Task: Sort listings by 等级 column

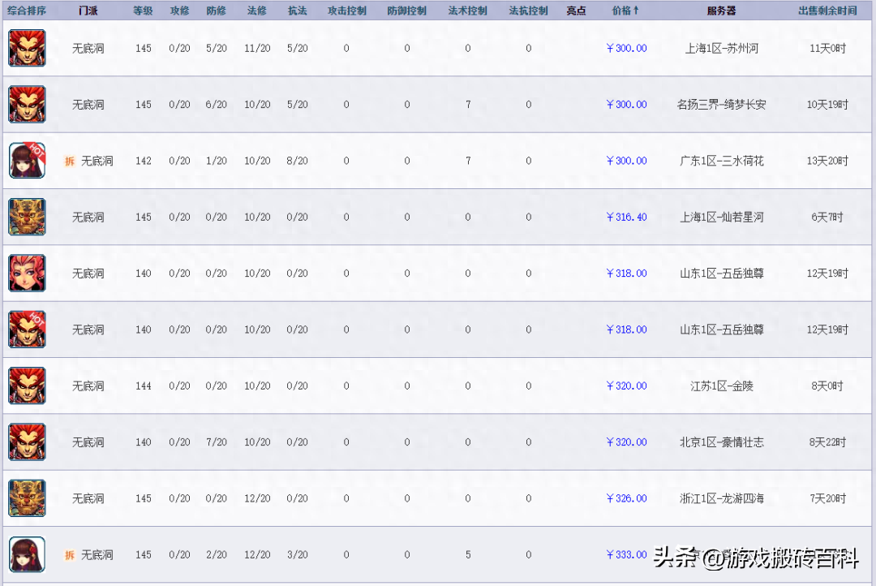Action: click(x=143, y=10)
